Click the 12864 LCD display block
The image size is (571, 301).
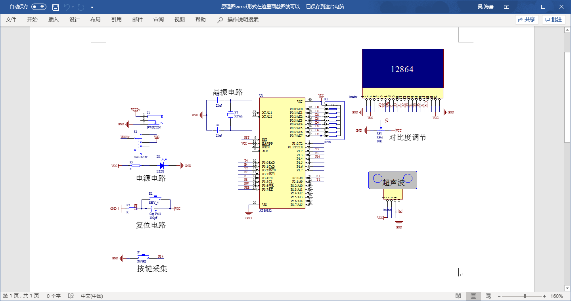tap(402, 69)
